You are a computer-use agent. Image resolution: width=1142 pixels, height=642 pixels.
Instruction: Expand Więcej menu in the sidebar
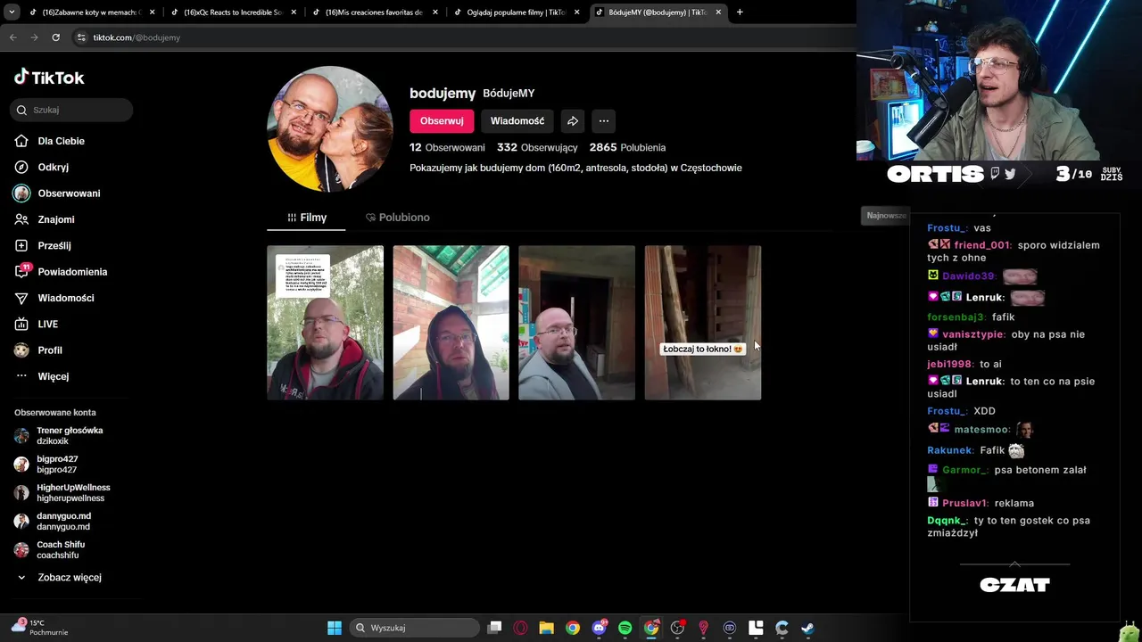(53, 376)
